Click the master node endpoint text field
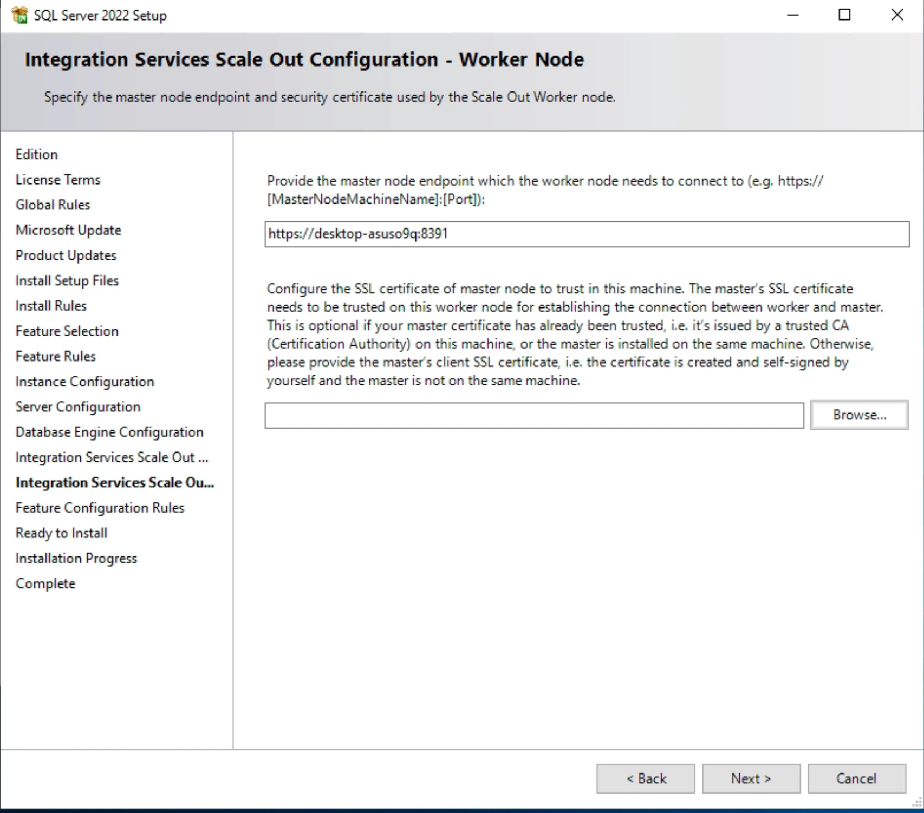The height and width of the screenshot is (813, 924). [587, 234]
